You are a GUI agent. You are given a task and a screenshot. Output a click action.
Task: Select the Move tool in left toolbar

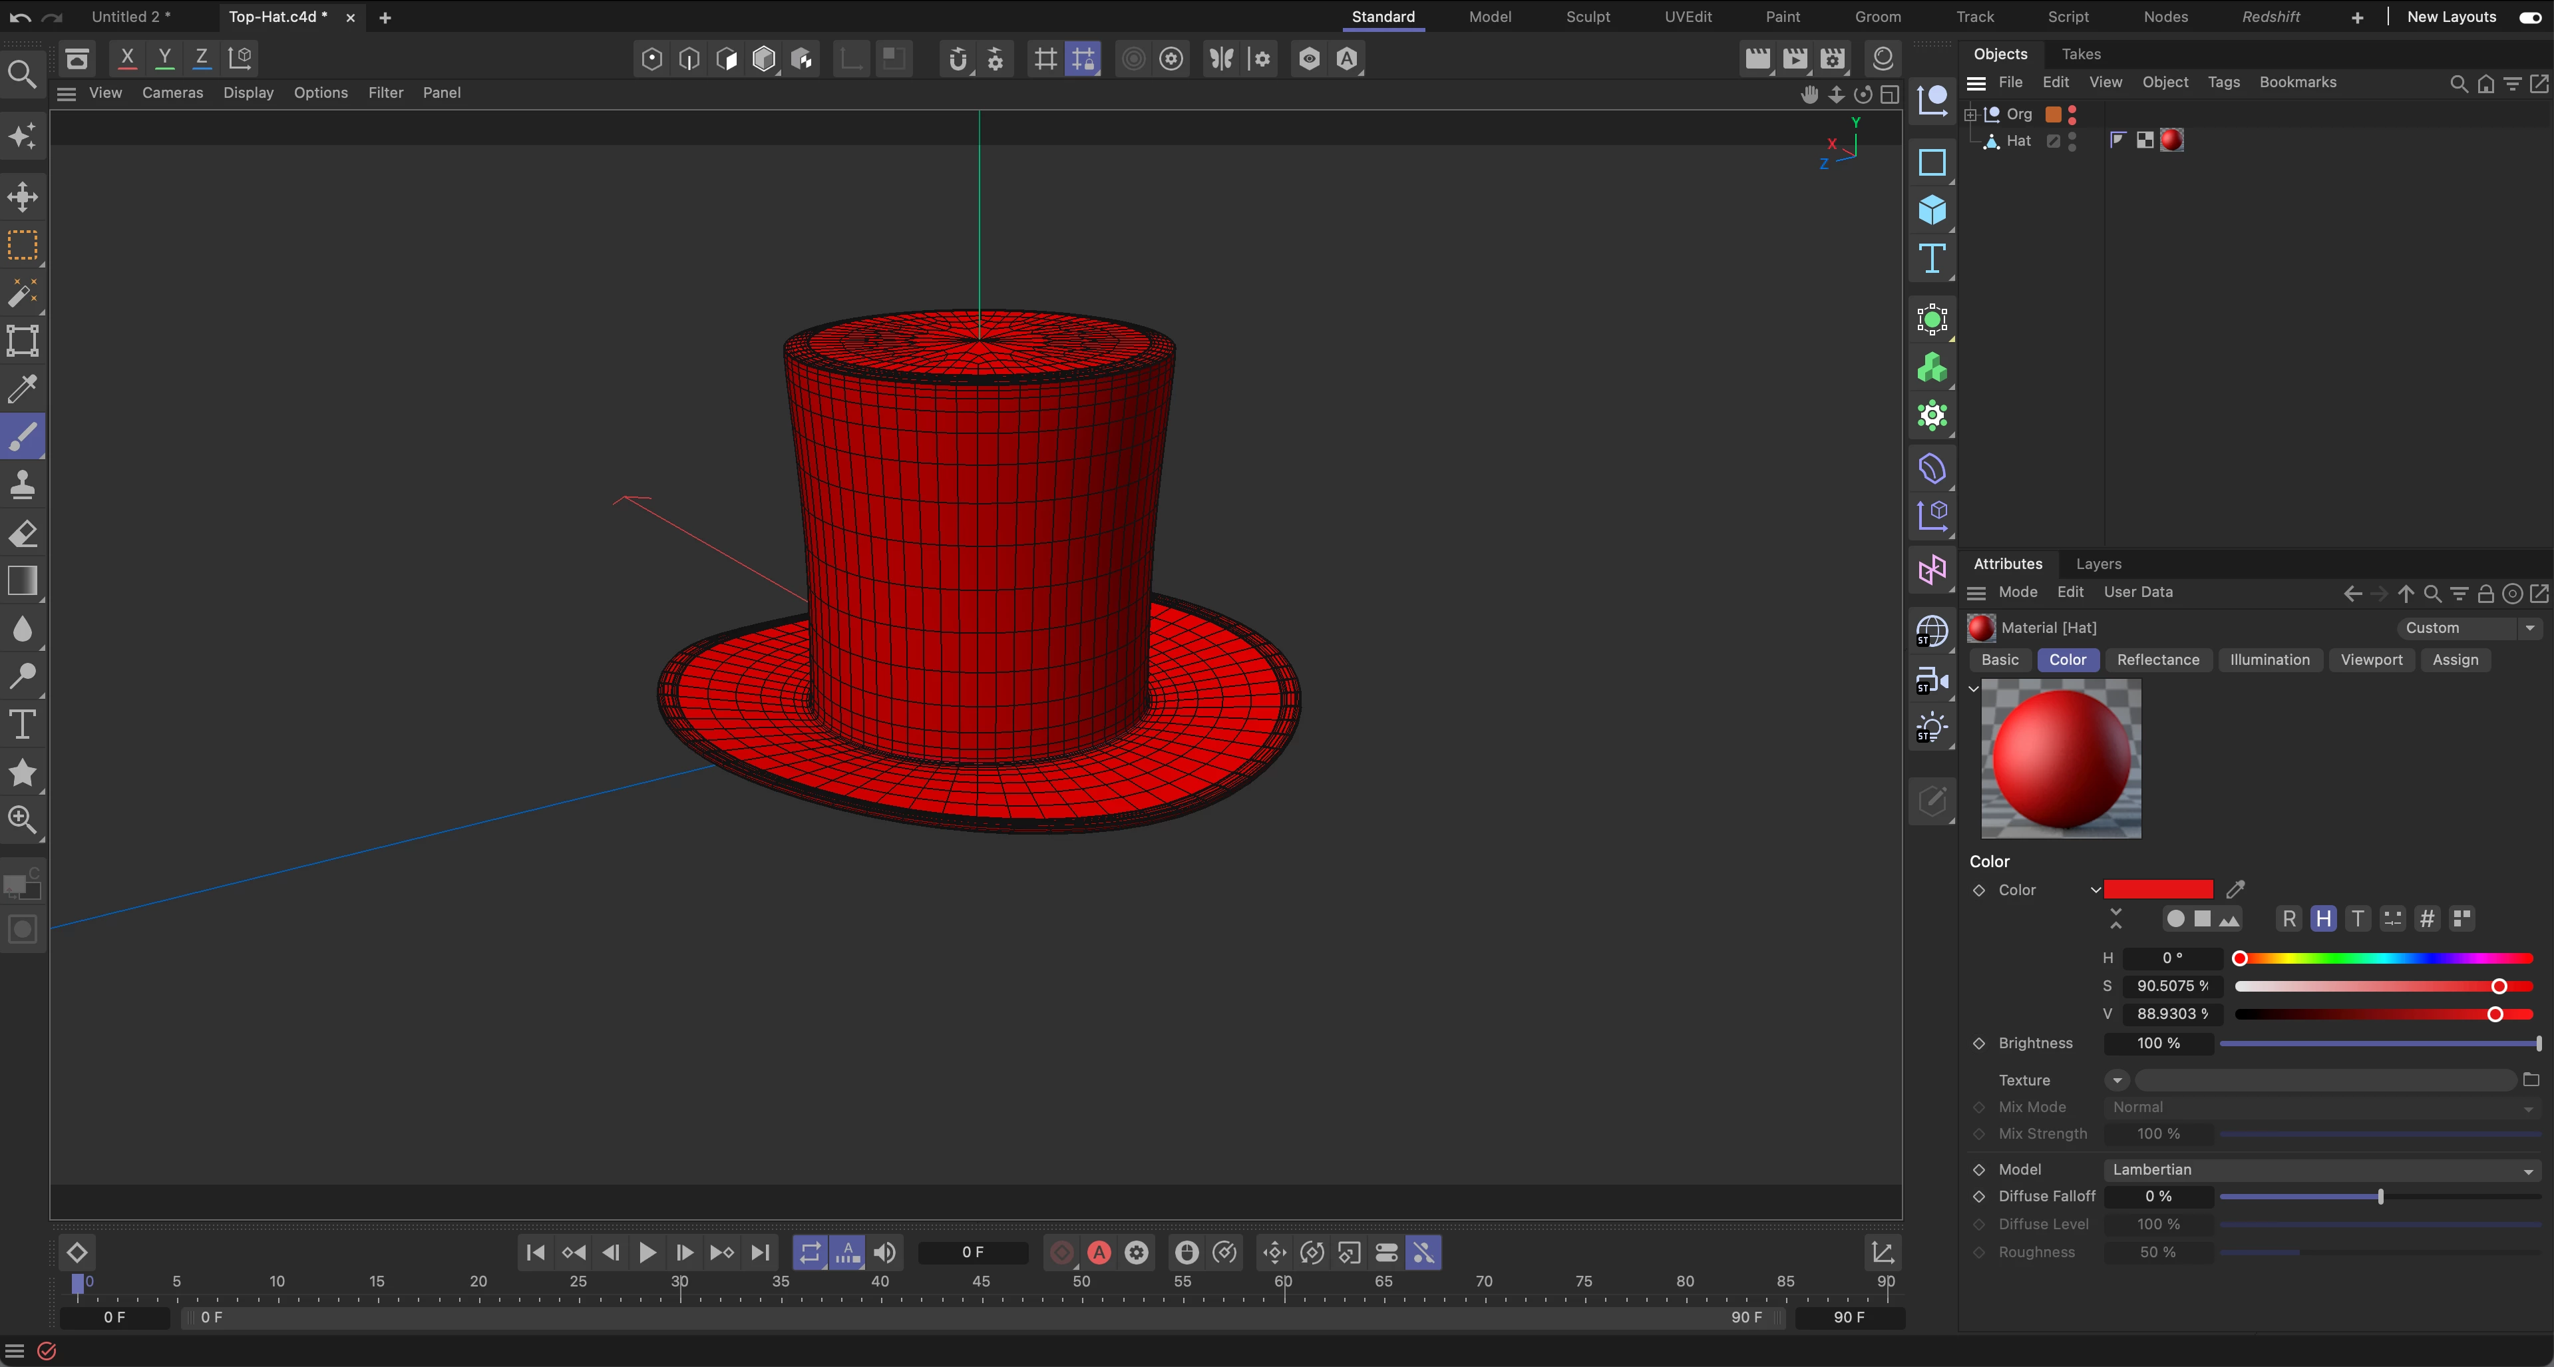click(22, 196)
